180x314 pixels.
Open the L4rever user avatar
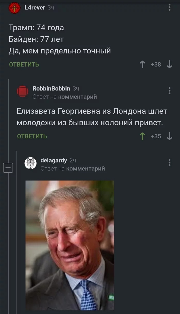click(x=15, y=8)
